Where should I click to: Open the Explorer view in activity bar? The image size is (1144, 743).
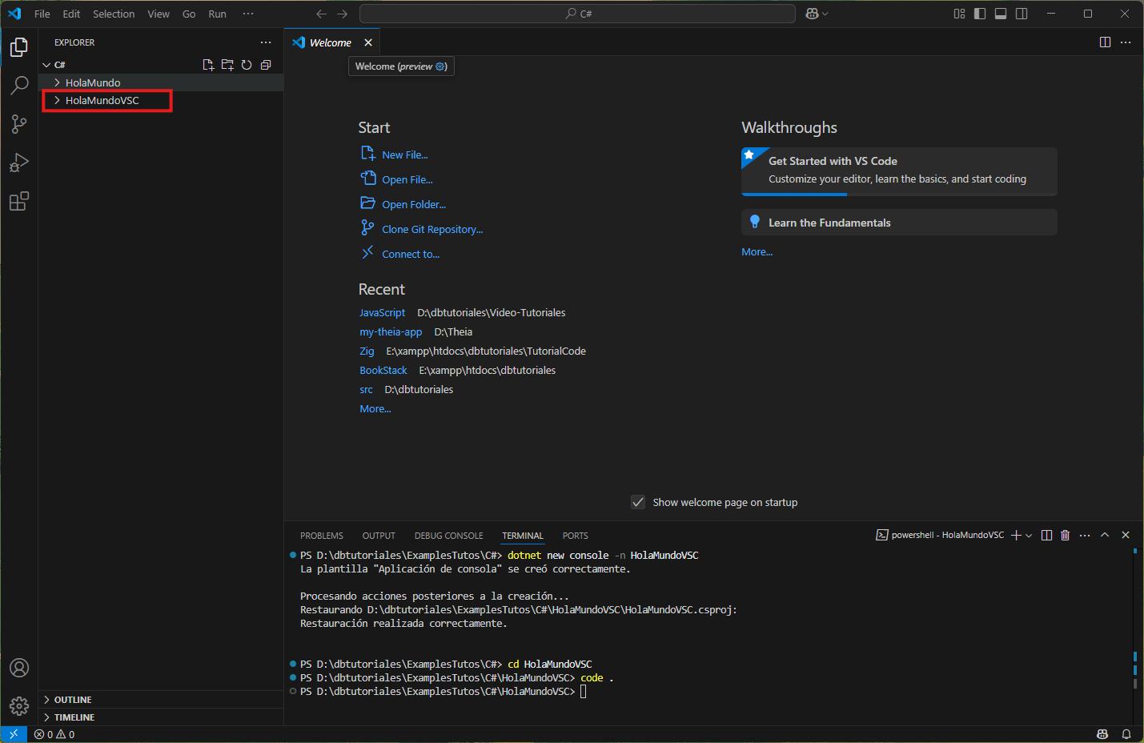tap(19, 47)
